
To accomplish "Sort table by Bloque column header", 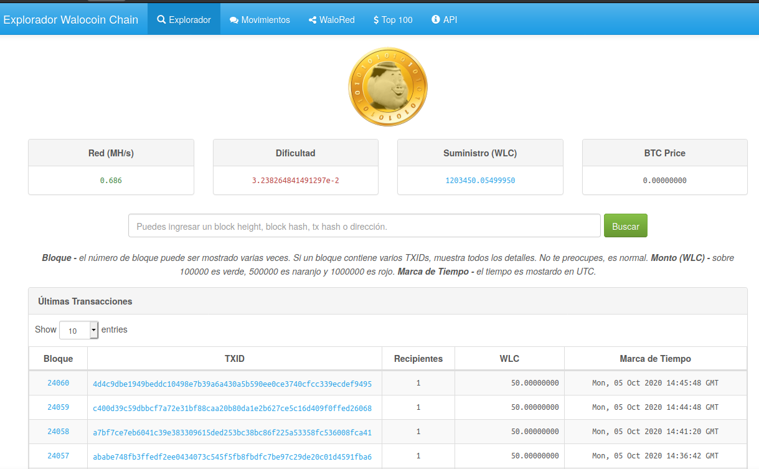I will tap(59, 359).
